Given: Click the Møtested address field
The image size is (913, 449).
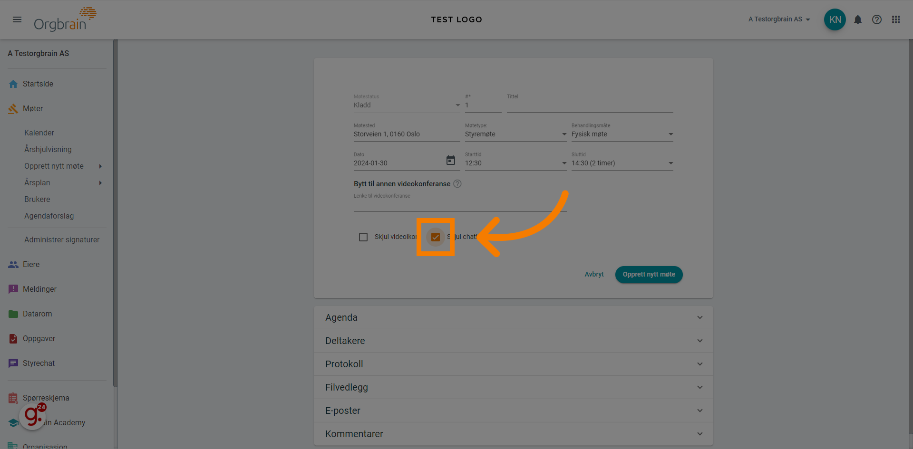Looking at the screenshot, I should [407, 134].
